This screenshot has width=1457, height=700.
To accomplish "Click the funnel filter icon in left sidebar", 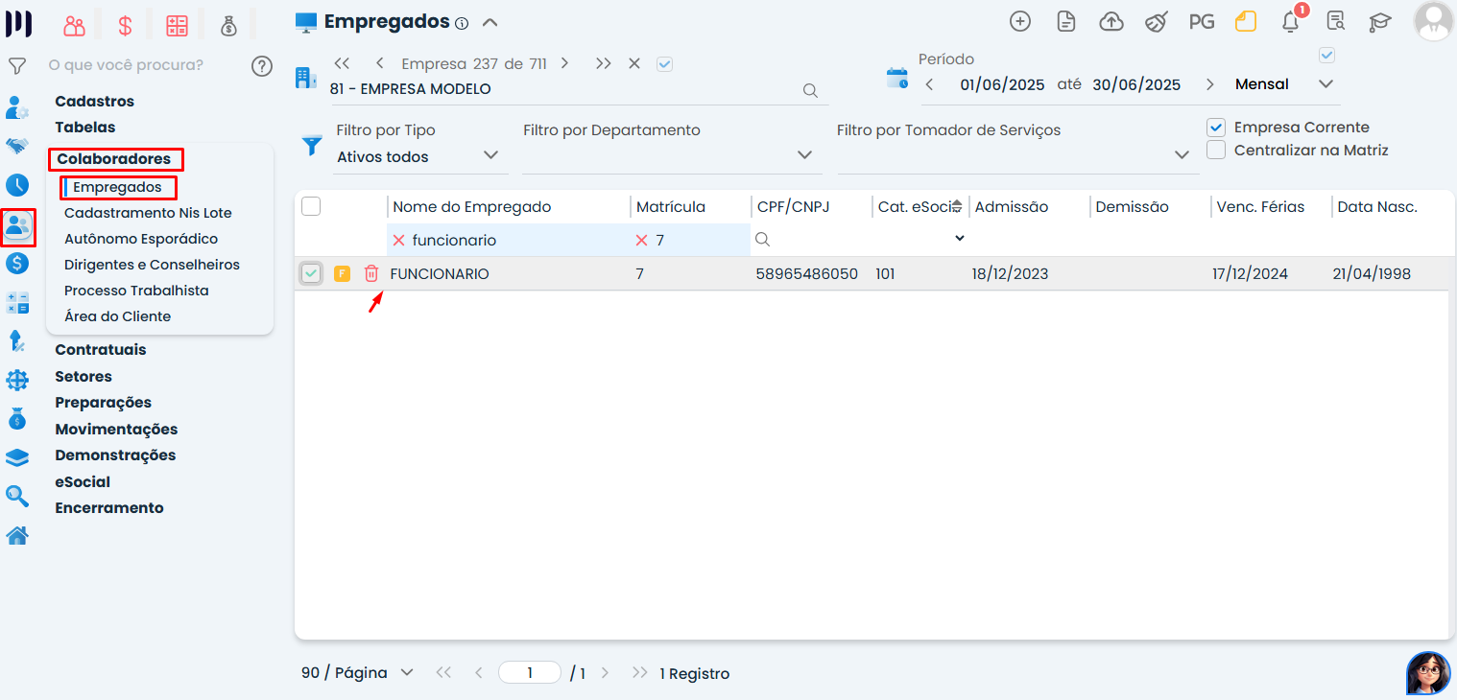I will point(16,66).
